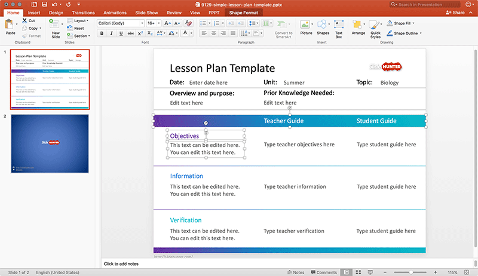478x276 pixels.
Task: Toggle bold formatting
Action: pos(102,33)
